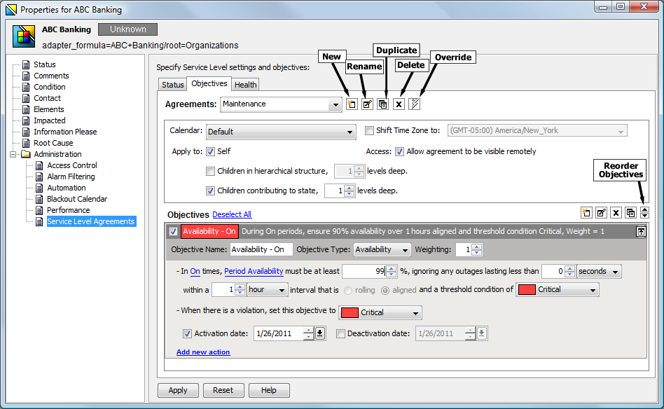The width and height of the screenshot is (664, 409).
Task: Click the Add new action link
Action: (203, 352)
